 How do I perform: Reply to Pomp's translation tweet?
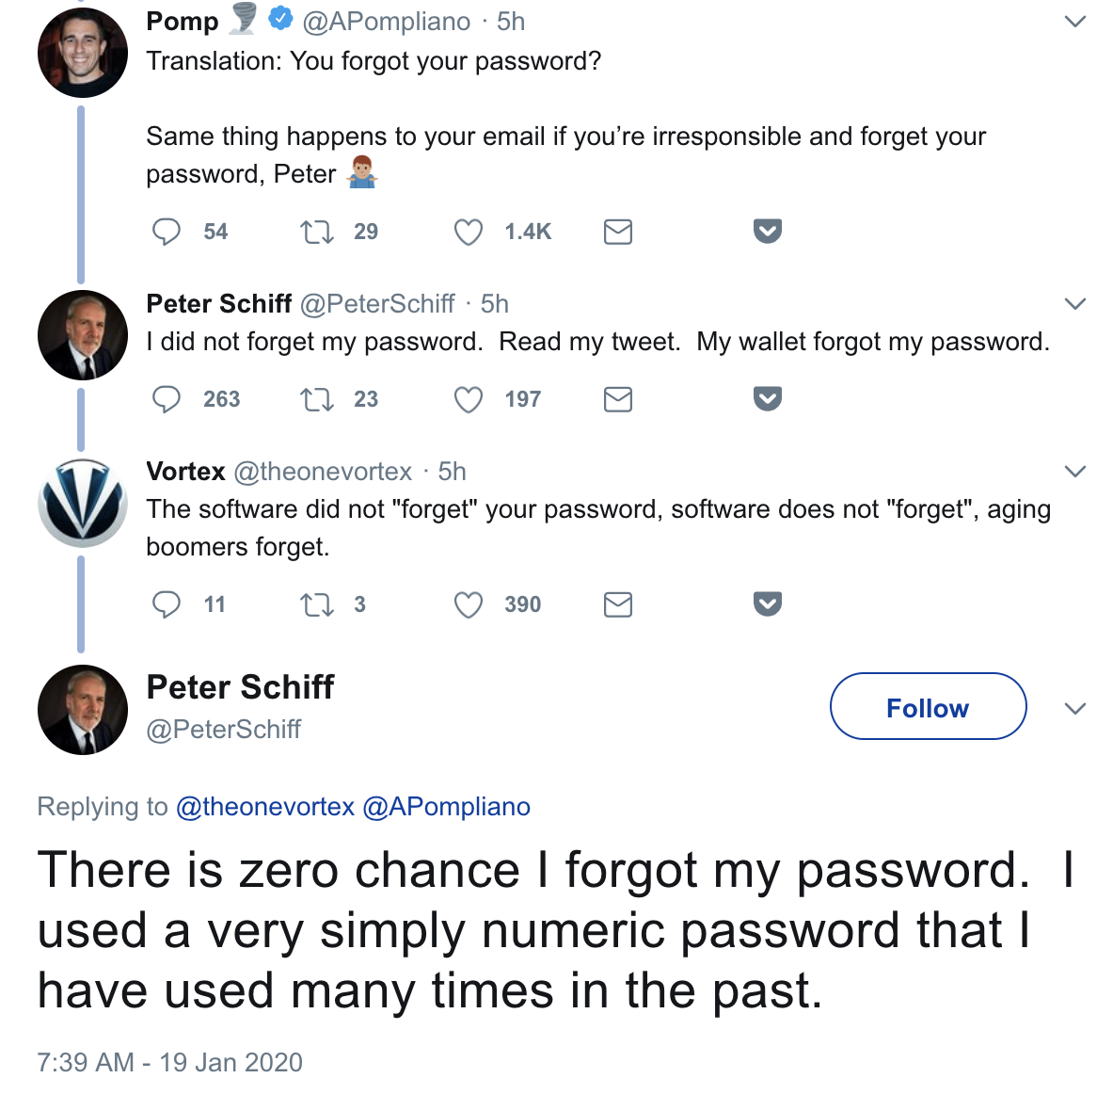pos(167,231)
